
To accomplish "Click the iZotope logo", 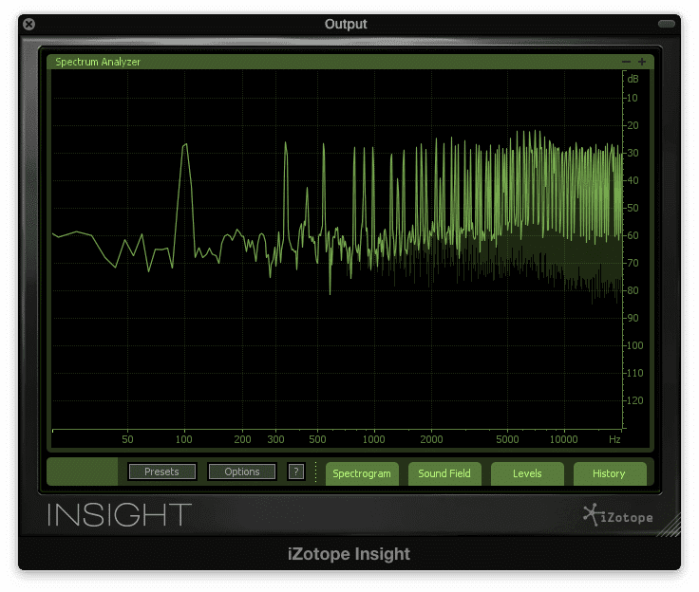I will (x=618, y=516).
